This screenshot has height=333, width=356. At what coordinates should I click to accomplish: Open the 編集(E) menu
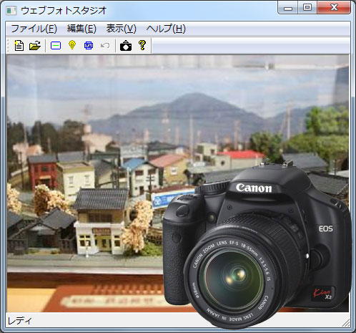pos(81,29)
